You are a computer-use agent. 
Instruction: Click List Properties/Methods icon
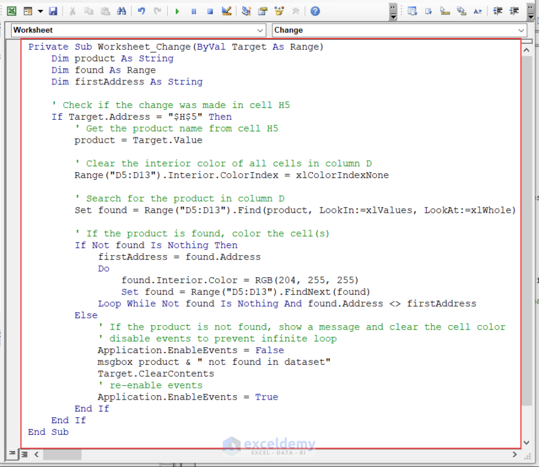(412, 11)
